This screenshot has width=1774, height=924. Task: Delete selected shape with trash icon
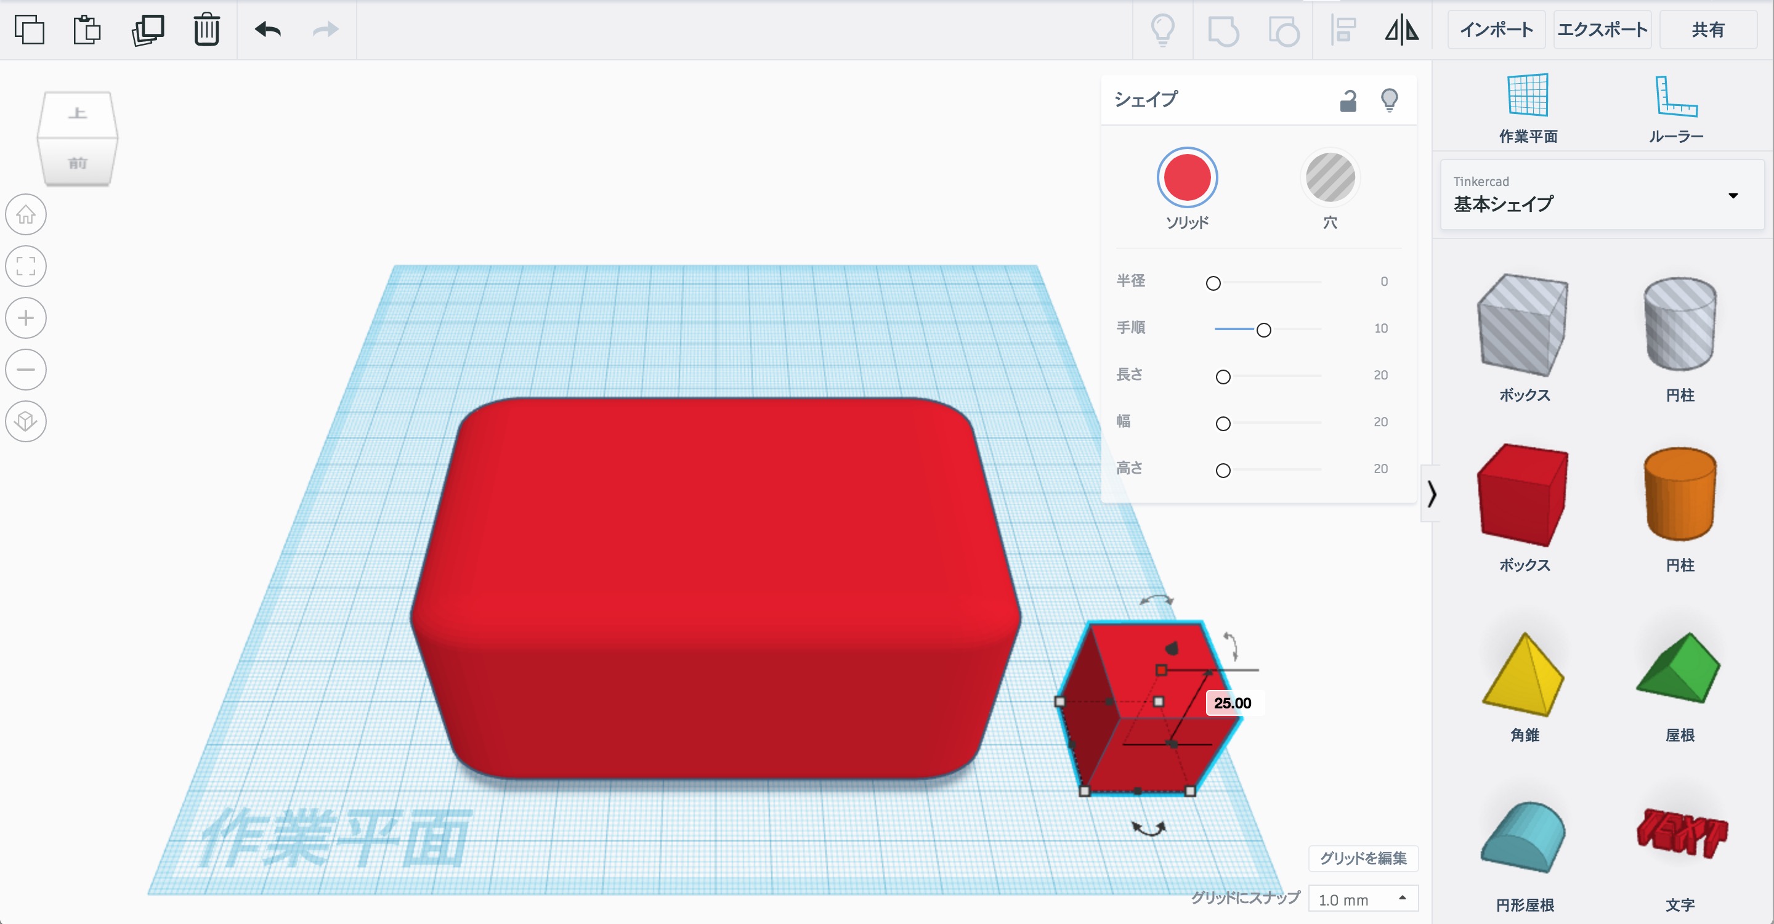[x=206, y=30]
